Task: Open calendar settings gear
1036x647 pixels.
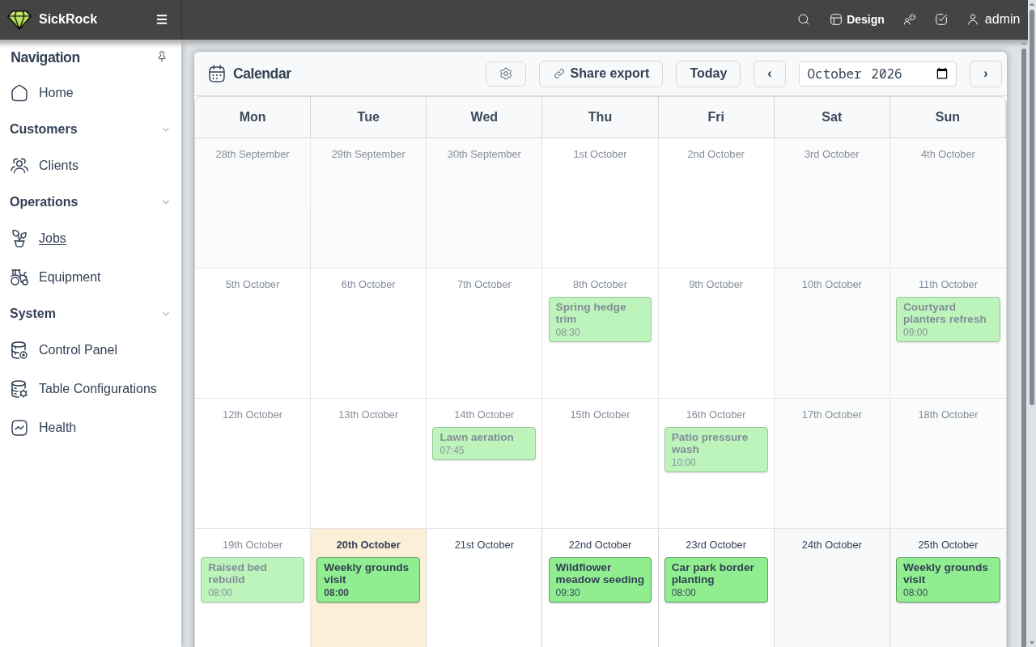Action: [506, 74]
